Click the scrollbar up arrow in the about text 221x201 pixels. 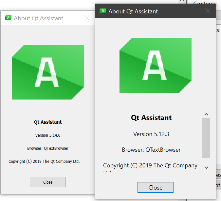pos(206,115)
